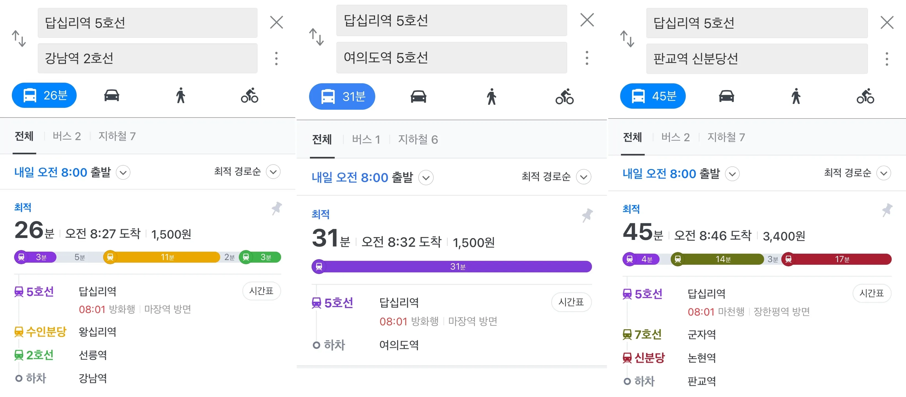This screenshot has height=397, width=906.
Task: Swap origin and destination in the Pangyo route panel
Action: coord(627,39)
